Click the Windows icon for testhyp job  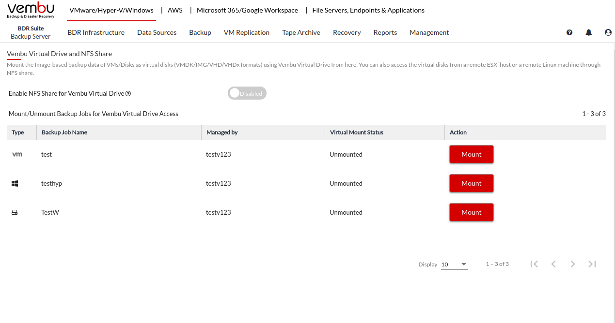pos(15,183)
